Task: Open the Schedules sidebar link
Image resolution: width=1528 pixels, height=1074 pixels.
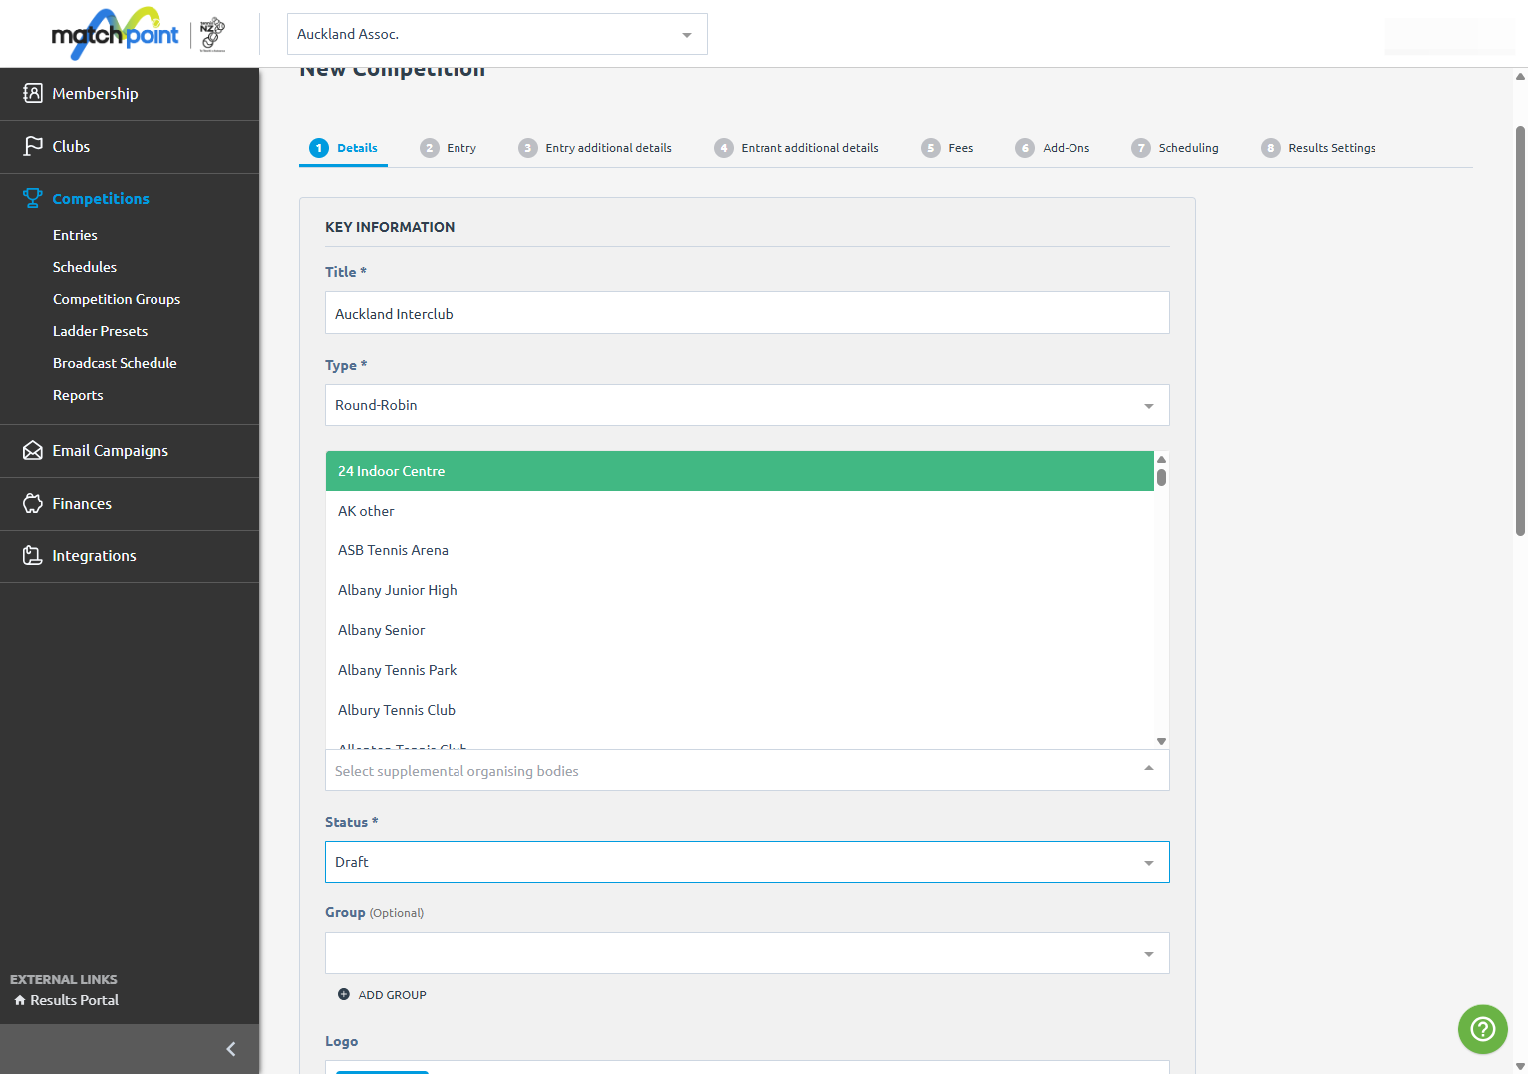Action: (x=85, y=267)
